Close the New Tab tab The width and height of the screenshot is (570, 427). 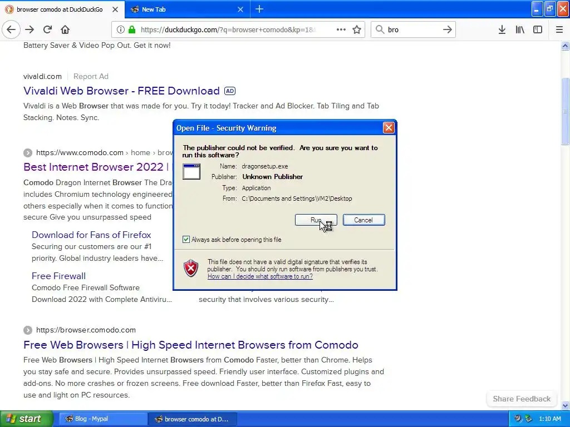click(240, 9)
